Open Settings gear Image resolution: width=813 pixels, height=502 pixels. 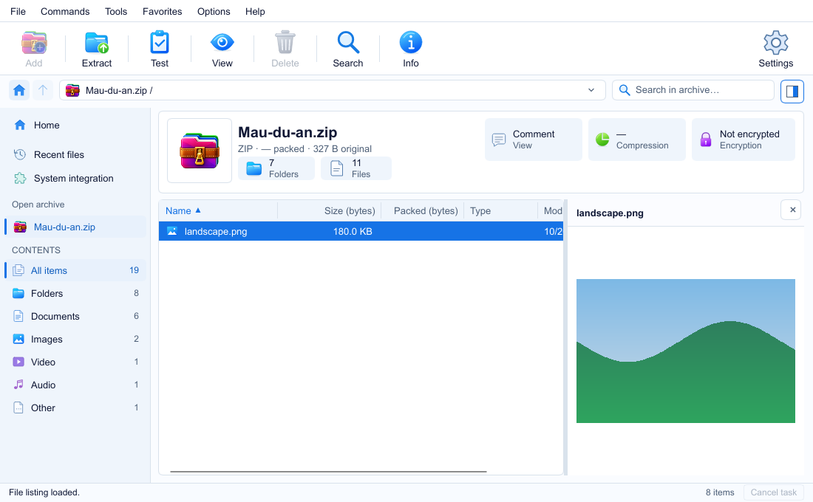775,49
